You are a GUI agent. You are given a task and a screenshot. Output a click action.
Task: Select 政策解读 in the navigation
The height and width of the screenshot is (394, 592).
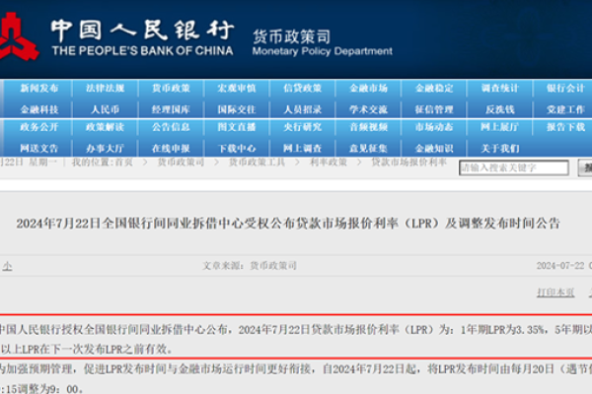105,127
